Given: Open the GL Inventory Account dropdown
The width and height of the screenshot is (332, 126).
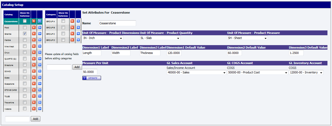Looking at the screenshot, I should pos(306,72).
